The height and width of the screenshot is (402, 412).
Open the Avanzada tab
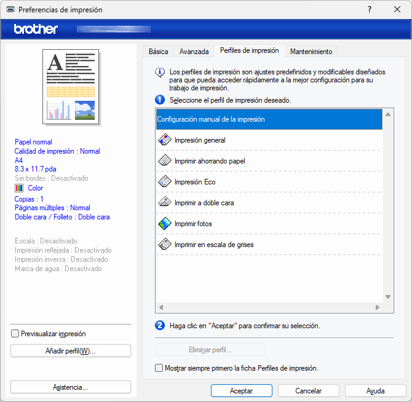(194, 52)
